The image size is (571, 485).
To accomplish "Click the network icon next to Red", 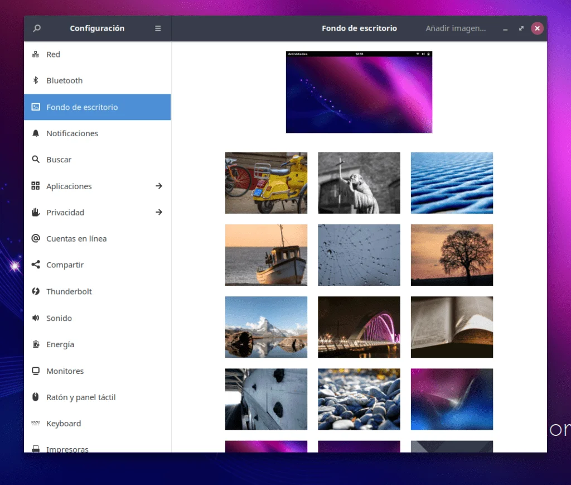I will click(x=35, y=54).
